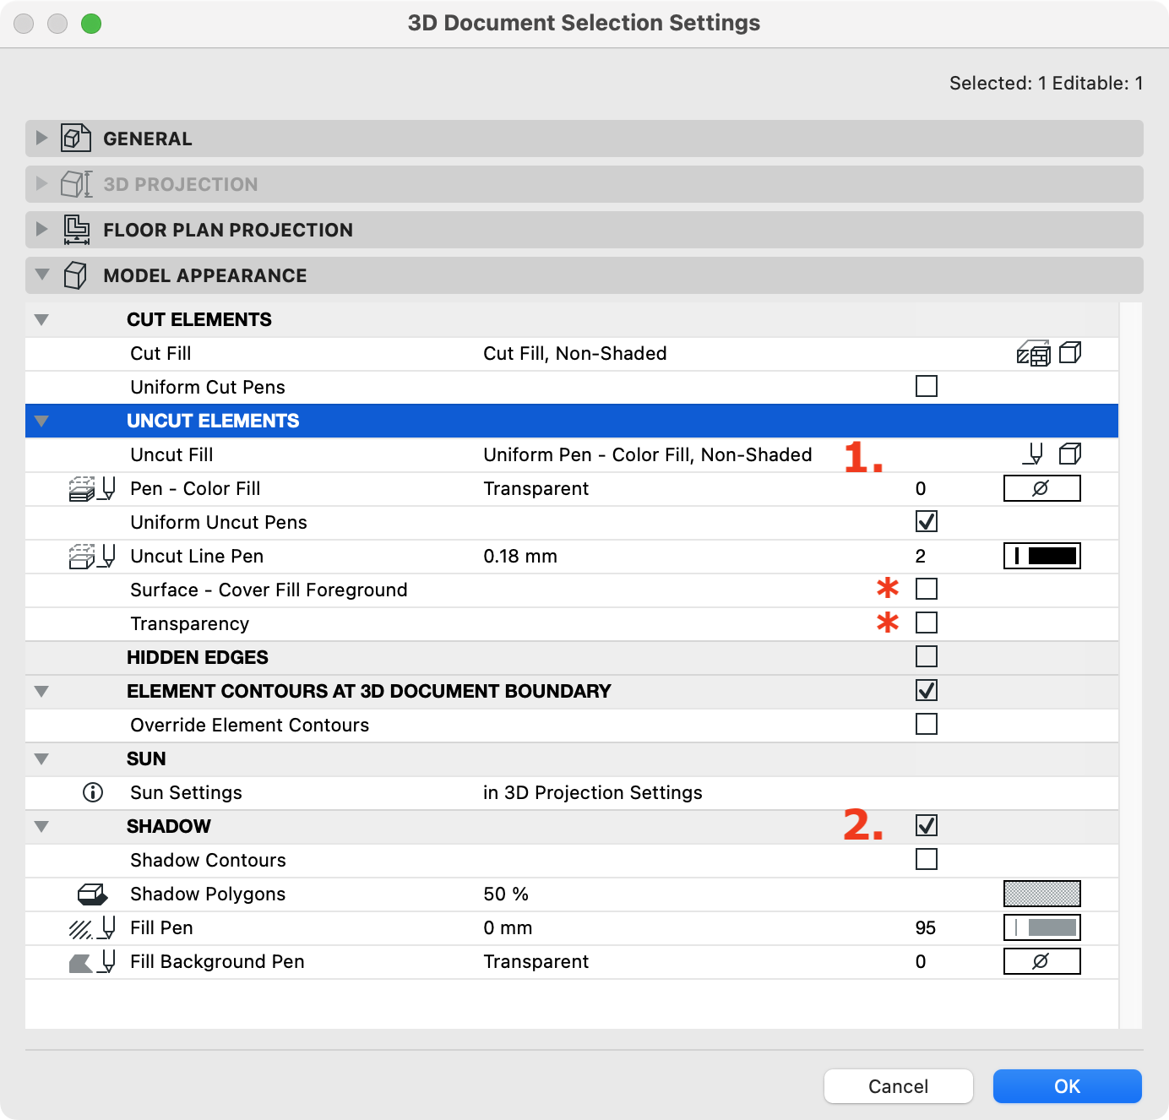This screenshot has width=1169, height=1120.
Task: Collapse the Model Appearance panel arrow
Action: tap(42, 275)
